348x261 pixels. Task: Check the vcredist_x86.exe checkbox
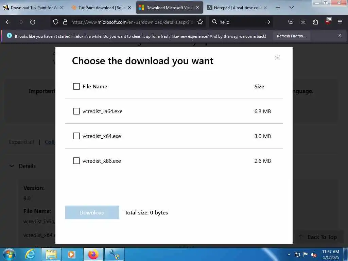coord(76,161)
